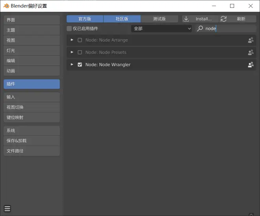Image resolution: width=260 pixels, height=216 pixels.
Task: Toggle the 测试版 support filter
Action: click(x=160, y=19)
